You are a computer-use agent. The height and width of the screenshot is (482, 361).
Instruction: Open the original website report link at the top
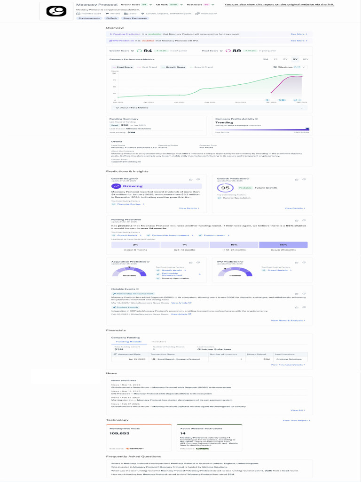click(x=279, y=5)
